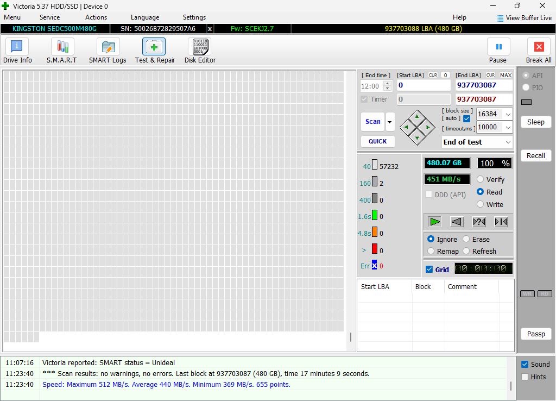
Task: Expand the Scan button dropdown arrow
Action: click(x=389, y=122)
